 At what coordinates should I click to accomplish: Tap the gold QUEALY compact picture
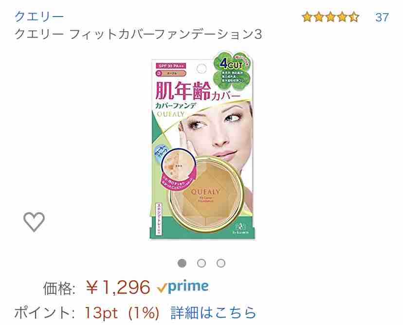206,194
